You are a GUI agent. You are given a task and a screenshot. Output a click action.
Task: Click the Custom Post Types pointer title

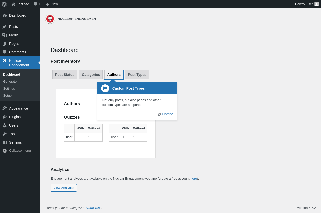coord(129,88)
